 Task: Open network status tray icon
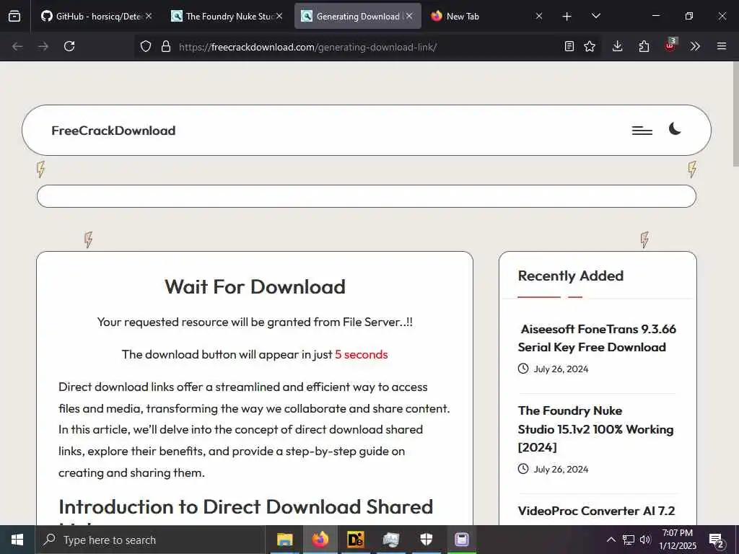tap(629, 540)
